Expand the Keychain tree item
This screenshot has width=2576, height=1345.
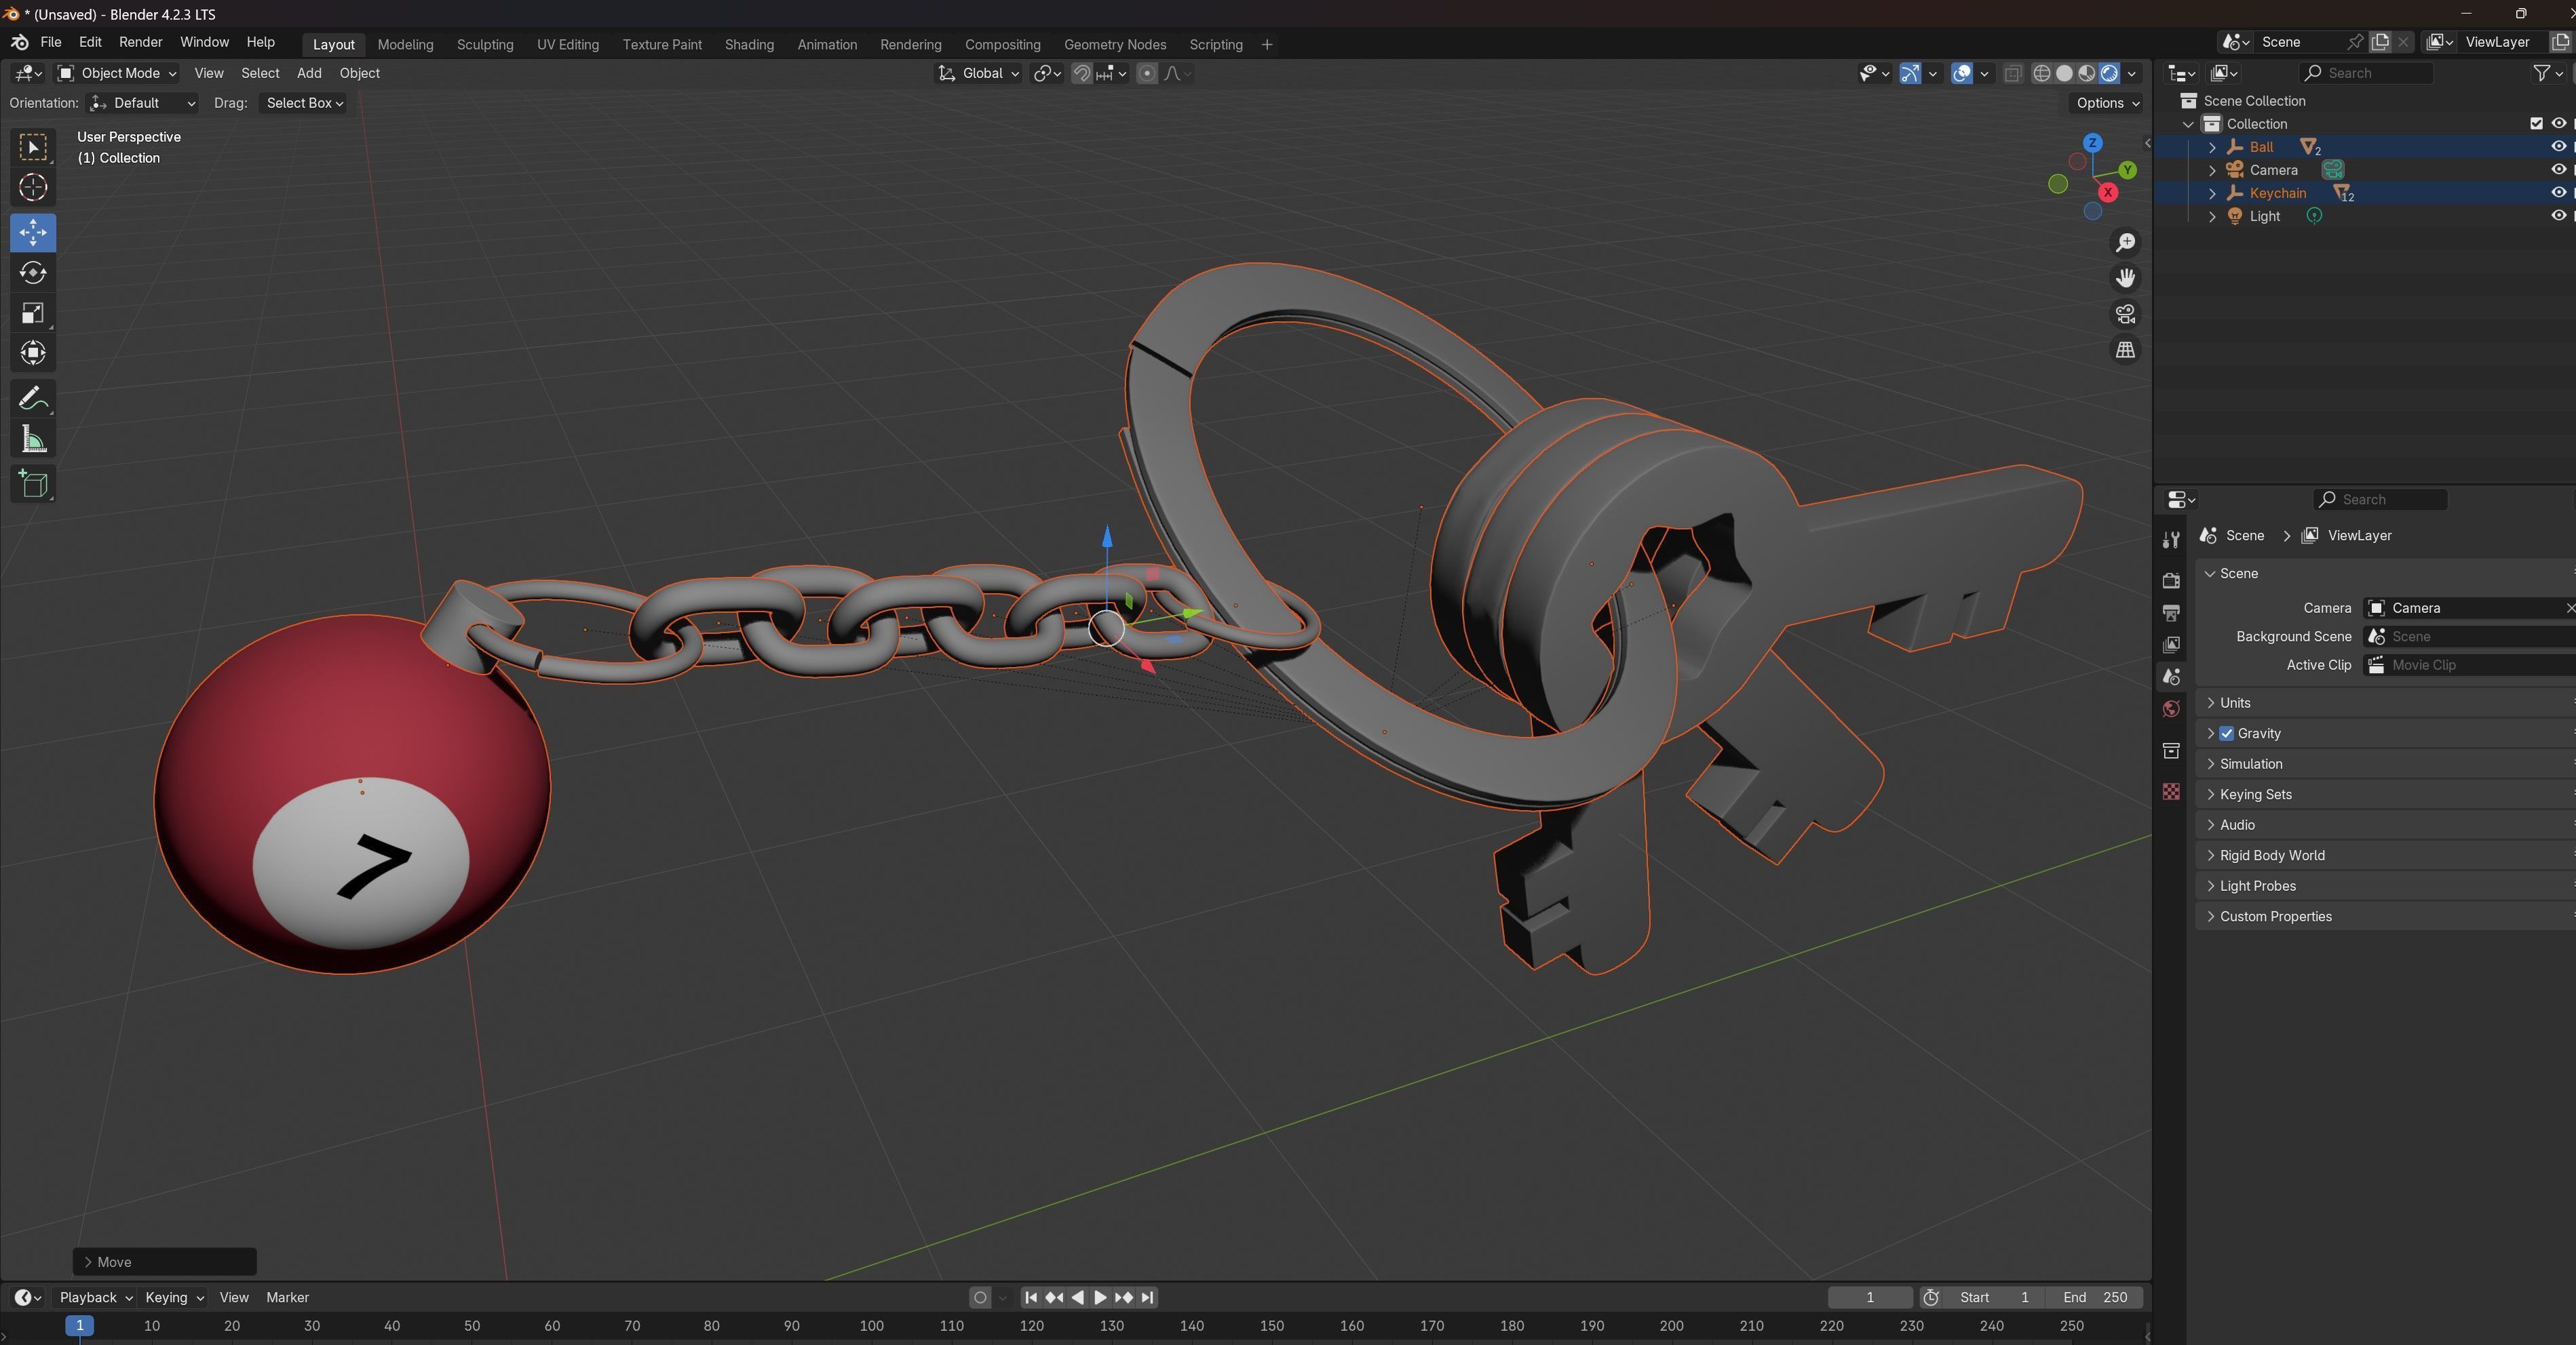[2212, 193]
